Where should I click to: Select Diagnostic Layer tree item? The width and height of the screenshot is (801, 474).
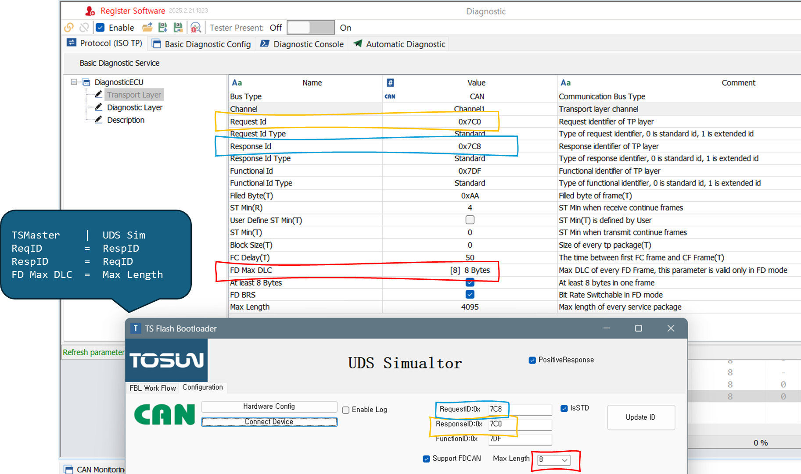click(x=135, y=107)
